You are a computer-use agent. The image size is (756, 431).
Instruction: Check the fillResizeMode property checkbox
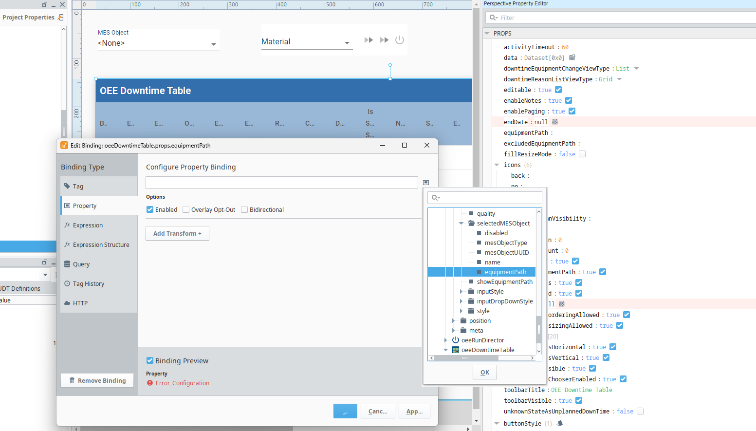tap(582, 154)
